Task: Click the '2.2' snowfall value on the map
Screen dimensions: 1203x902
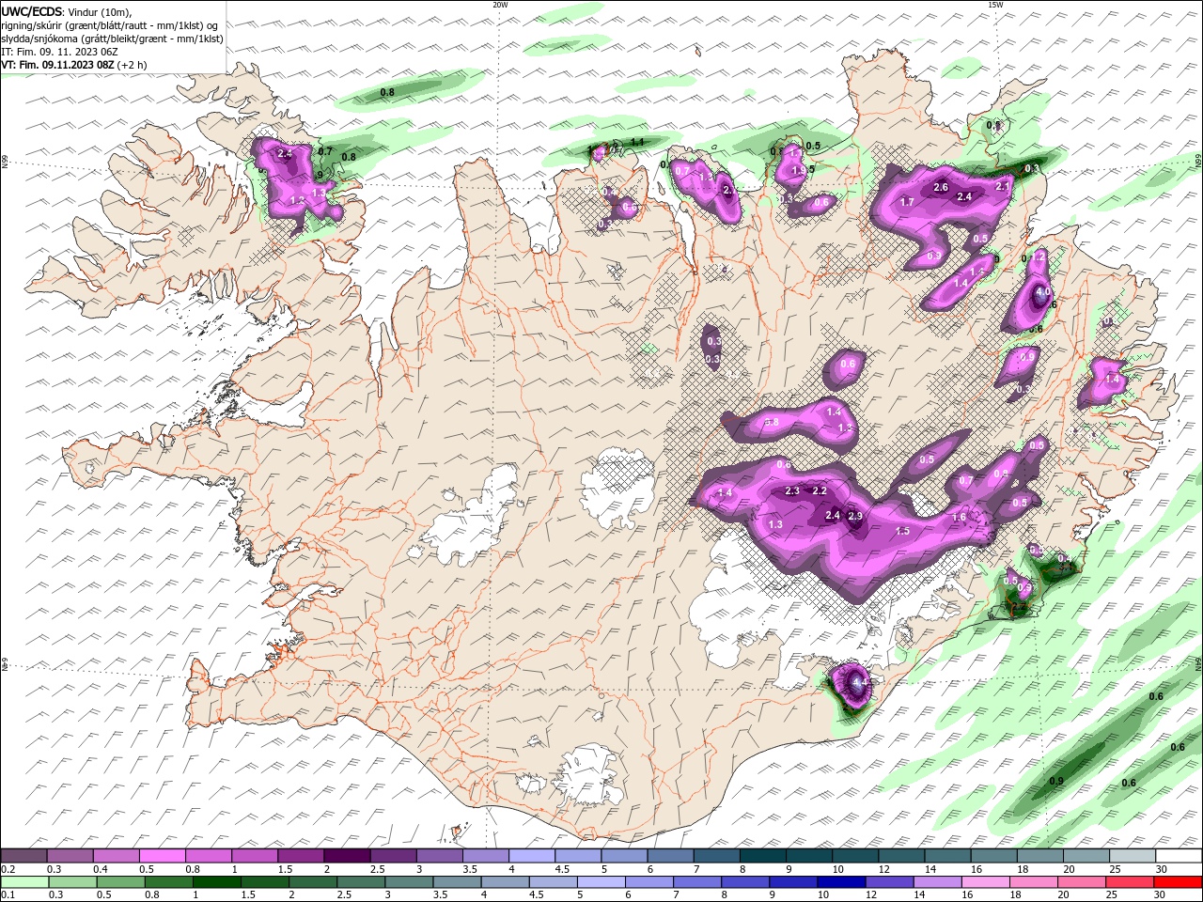Action: point(820,490)
